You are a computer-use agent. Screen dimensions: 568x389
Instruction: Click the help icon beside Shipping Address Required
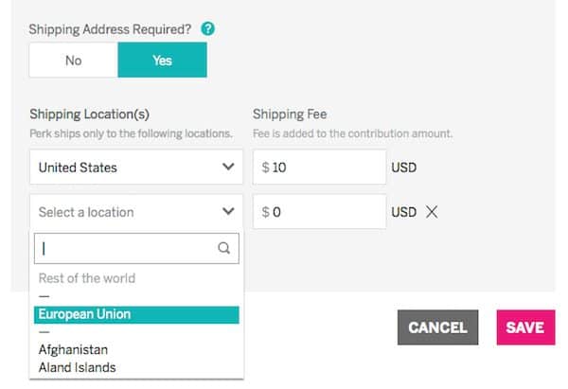208,29
